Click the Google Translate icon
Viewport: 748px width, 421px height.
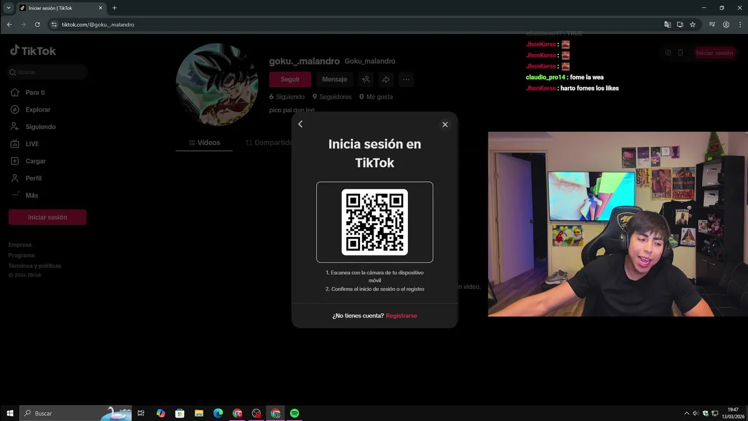(x=667, y=25)
